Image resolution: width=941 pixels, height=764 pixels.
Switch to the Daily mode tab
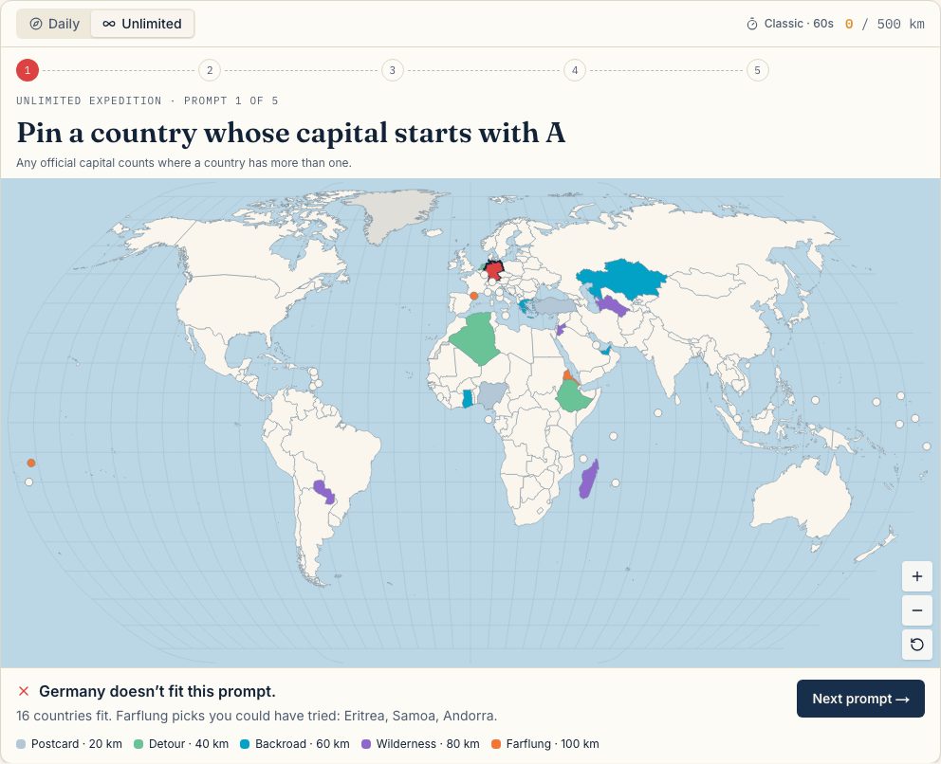pyautogui.click(x=55, y=24)
